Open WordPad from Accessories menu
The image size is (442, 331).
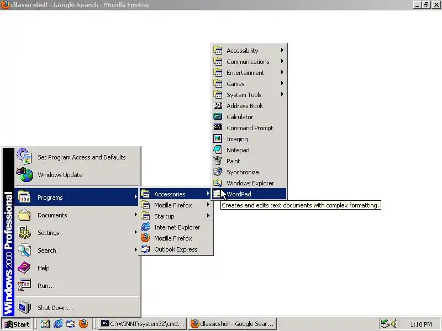[x=250, y=194]
